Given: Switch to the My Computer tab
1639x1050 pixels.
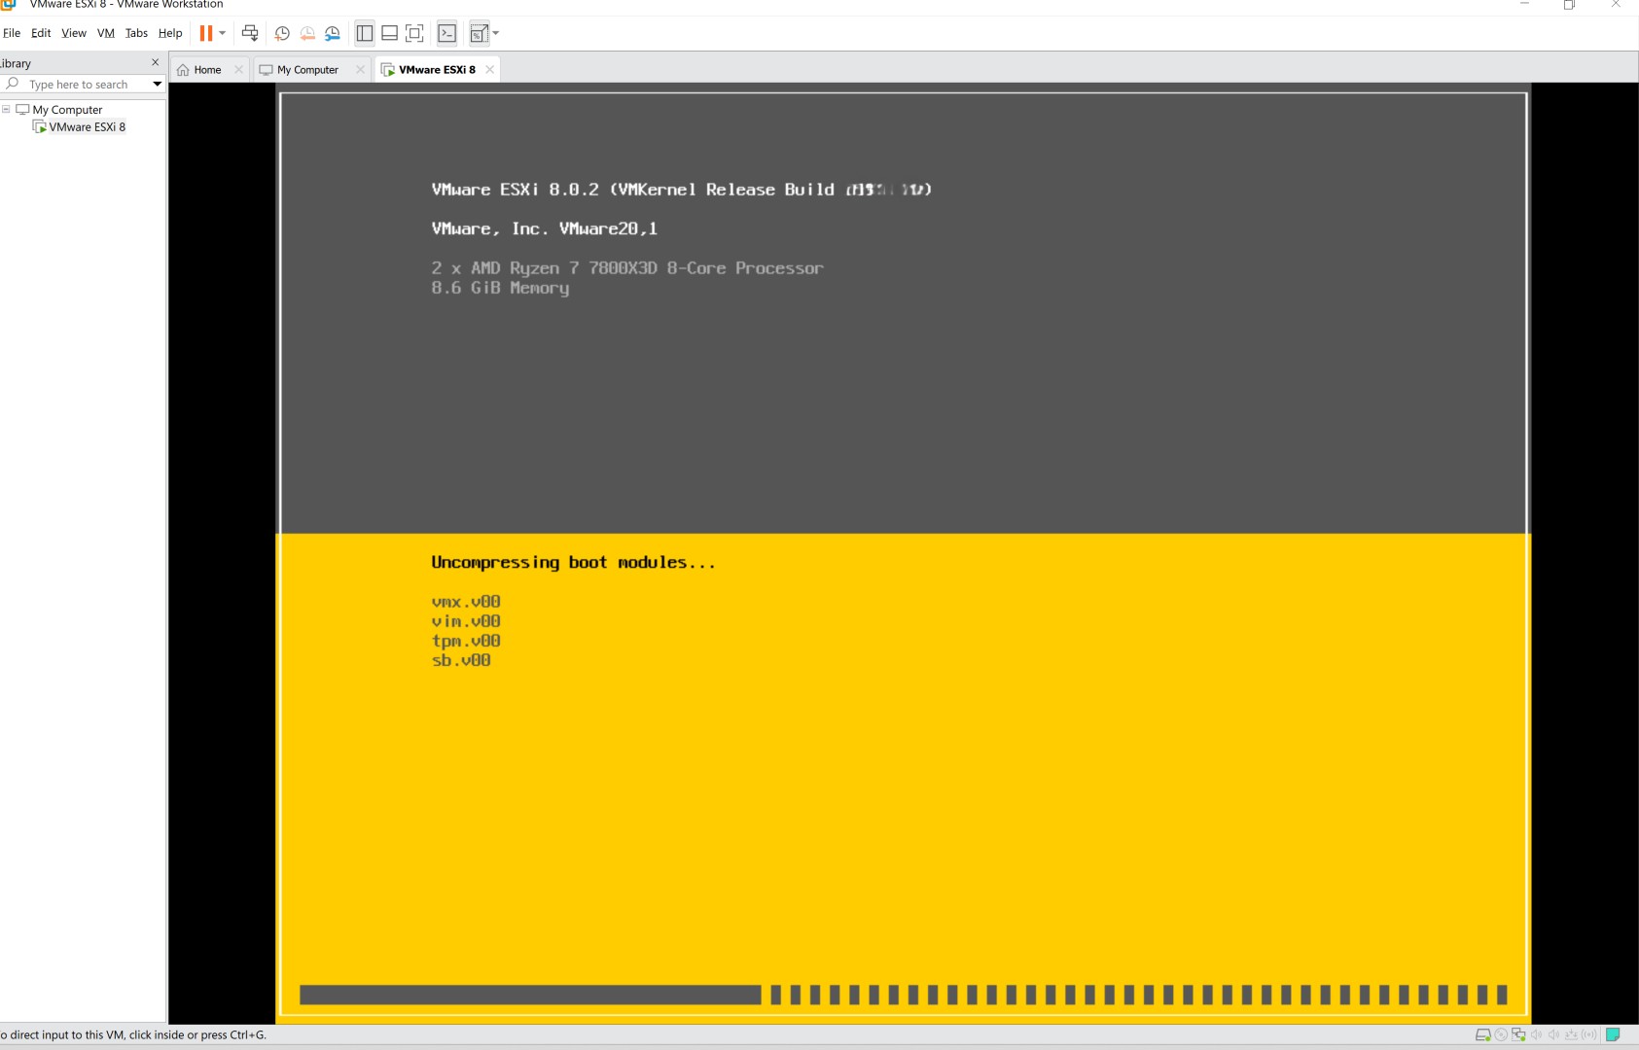Looking at the screenshot, I should (x=307, y=70).
